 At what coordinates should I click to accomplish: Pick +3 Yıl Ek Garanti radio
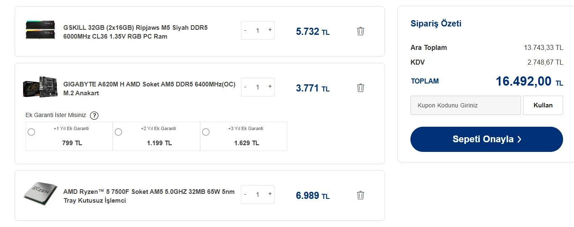tap(206, 132)
